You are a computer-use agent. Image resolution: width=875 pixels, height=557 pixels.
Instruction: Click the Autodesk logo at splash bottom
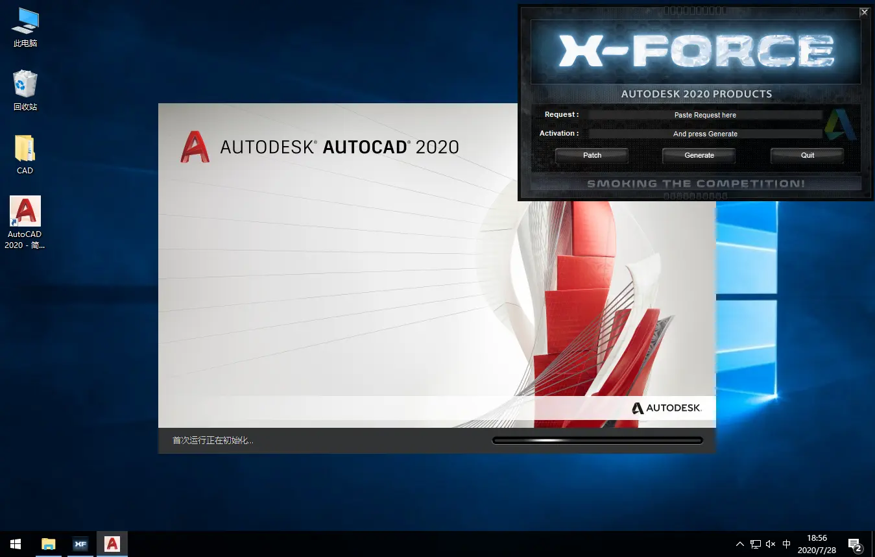click(666, 408)
